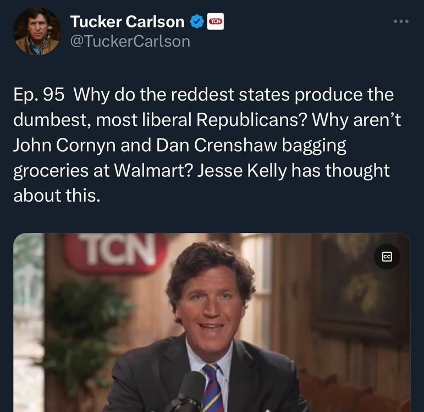Toggle closed captions with the CC button
The width and height of the screenshot is (424, 412).
coord(387,257)
